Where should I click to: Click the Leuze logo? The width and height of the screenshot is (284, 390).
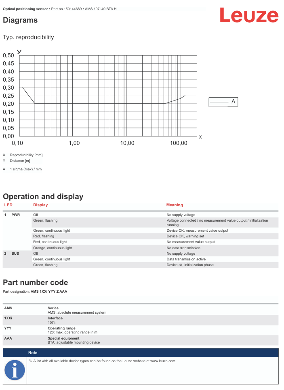coord(249,16)
